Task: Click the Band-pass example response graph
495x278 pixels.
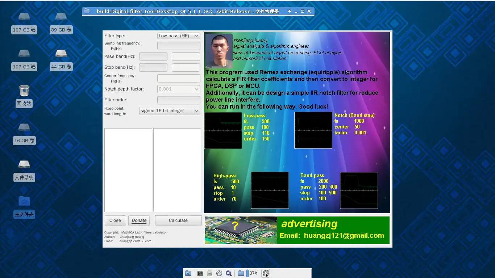Action: (359, 190)
